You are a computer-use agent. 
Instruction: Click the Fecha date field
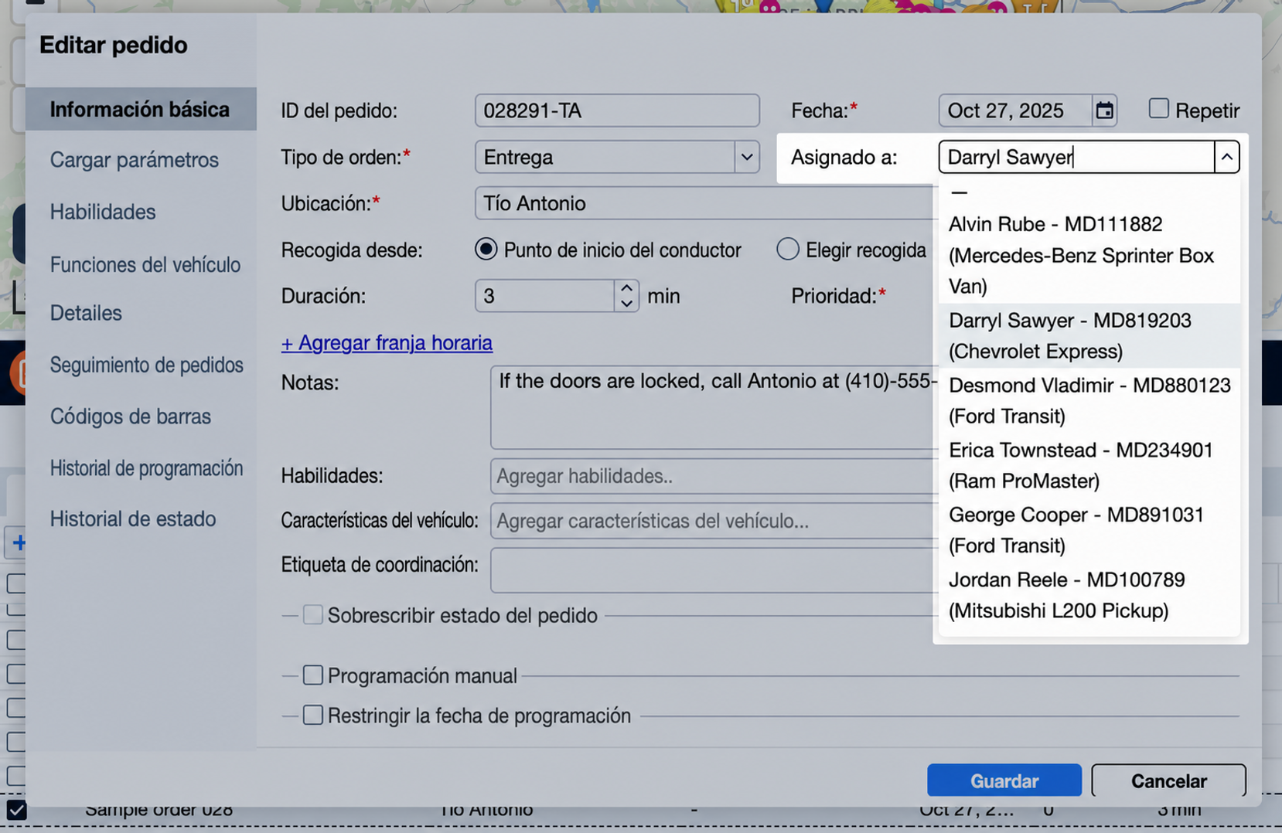pyautogui.click(x=1015, y=110)
